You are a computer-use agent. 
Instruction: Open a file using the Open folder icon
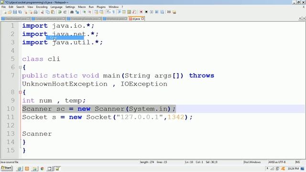10,12
